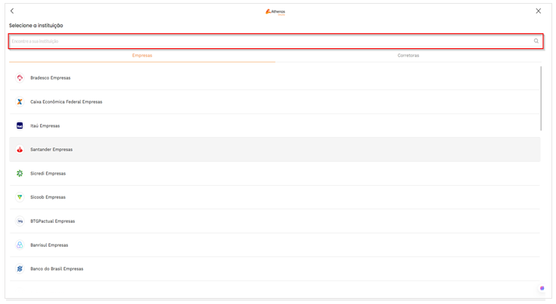Click the Sicredi green logo icon
The width and height of the screenshot is (556, 304).
(x=20, y=173)
